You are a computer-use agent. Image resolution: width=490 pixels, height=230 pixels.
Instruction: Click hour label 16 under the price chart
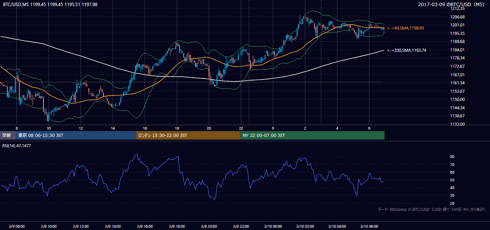145,128
